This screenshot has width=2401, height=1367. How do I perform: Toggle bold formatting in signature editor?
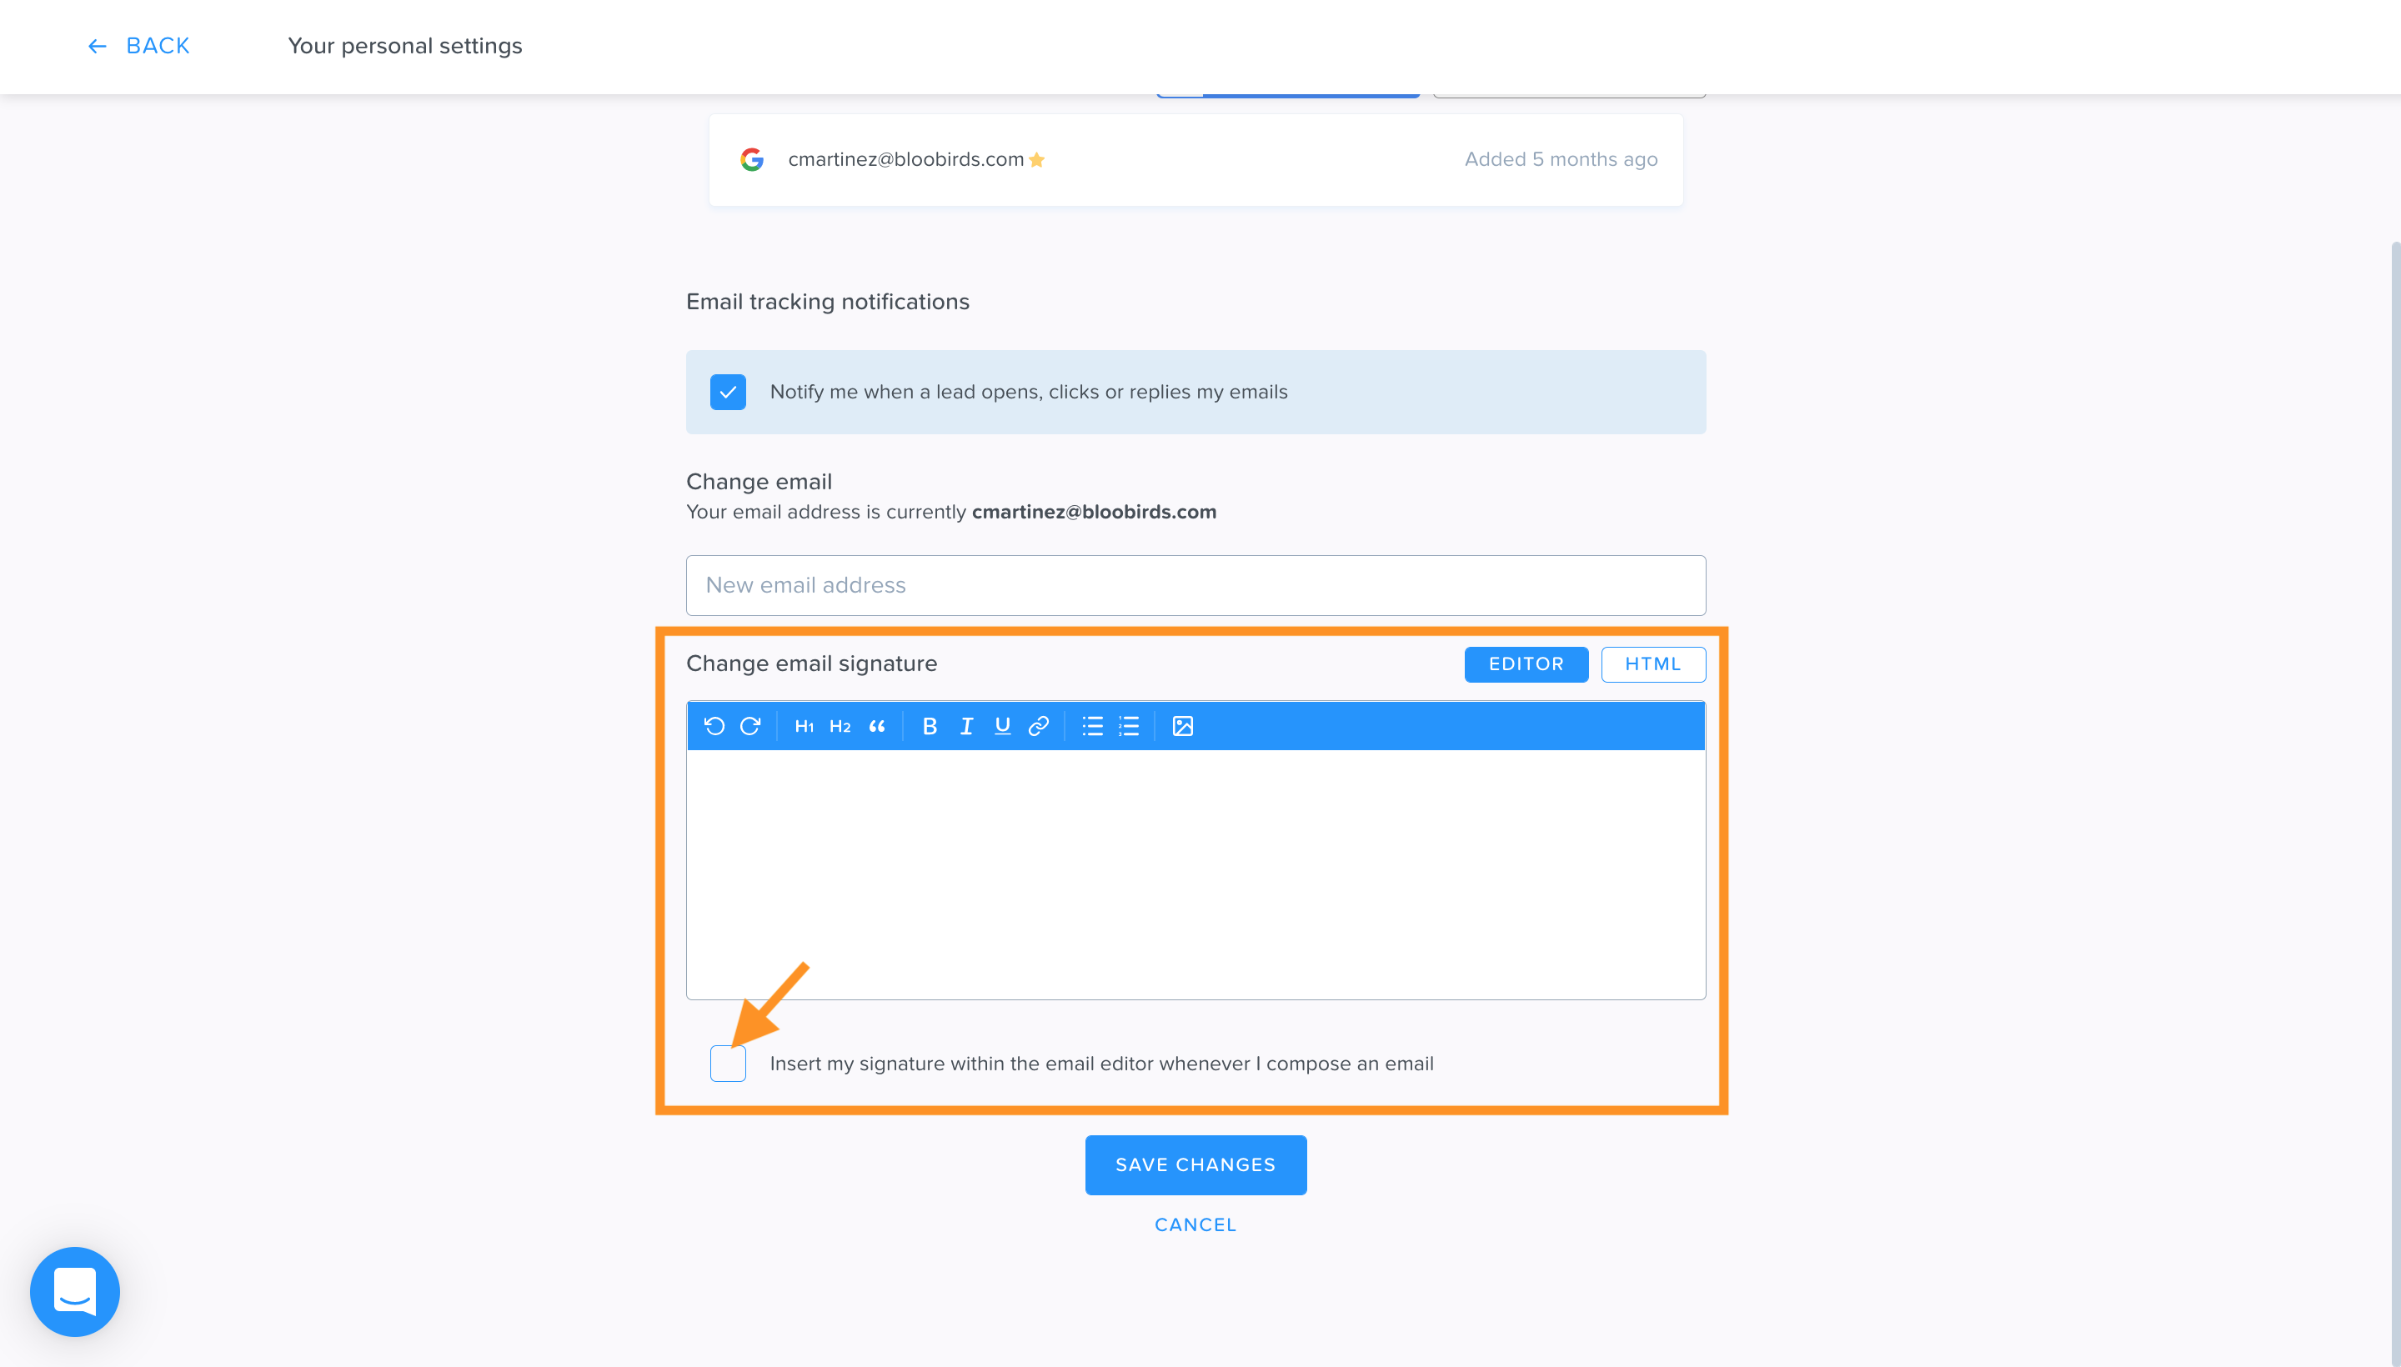tap(930, 726)
